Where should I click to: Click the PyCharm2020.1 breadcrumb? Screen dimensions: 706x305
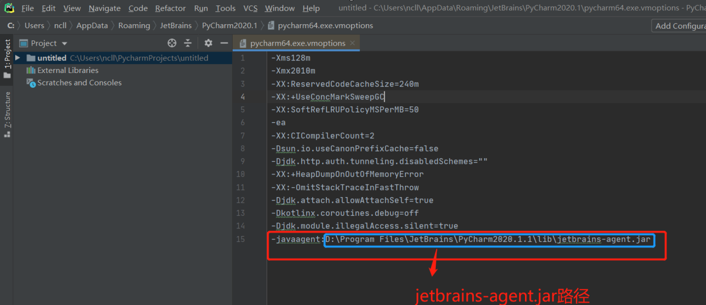[x=230, y=26]
